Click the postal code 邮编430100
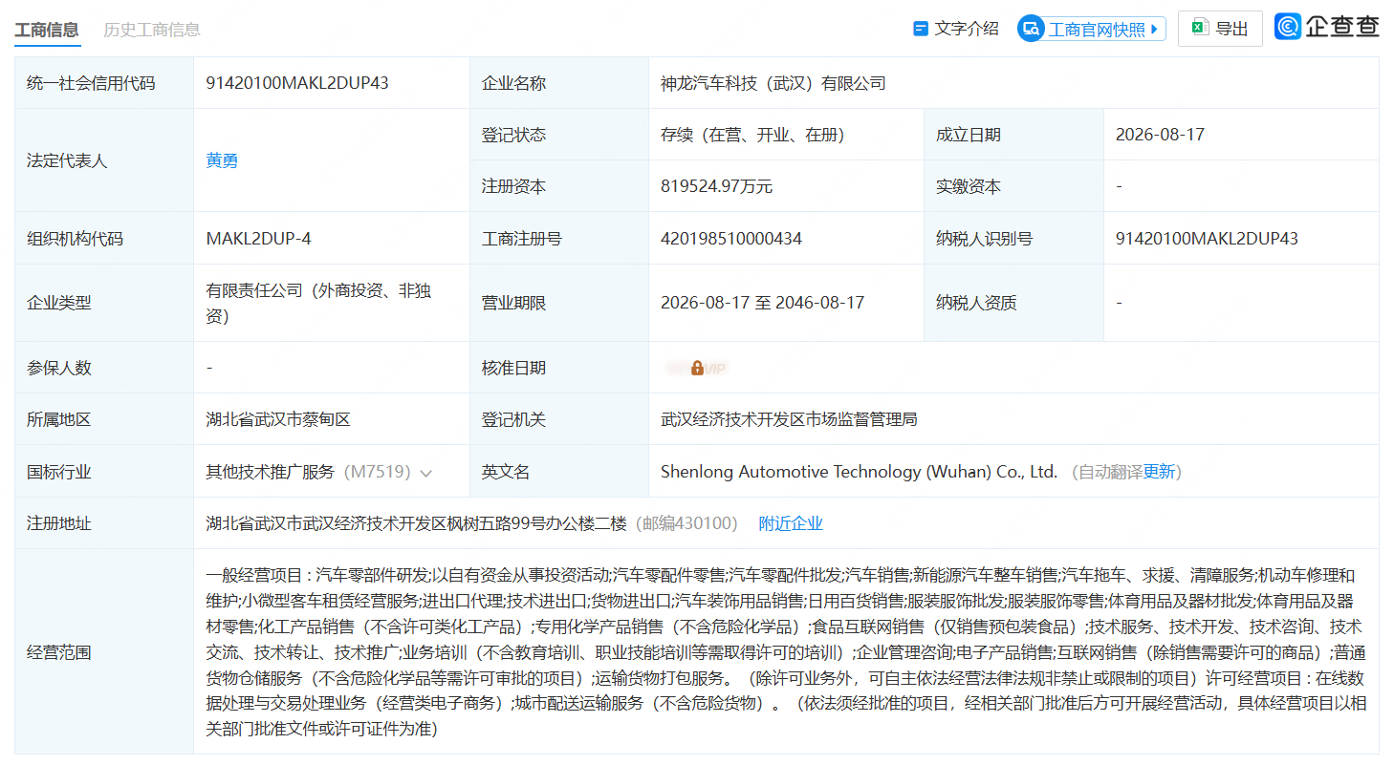Viewport: 1394px width, 765px height. pos(686,523)
